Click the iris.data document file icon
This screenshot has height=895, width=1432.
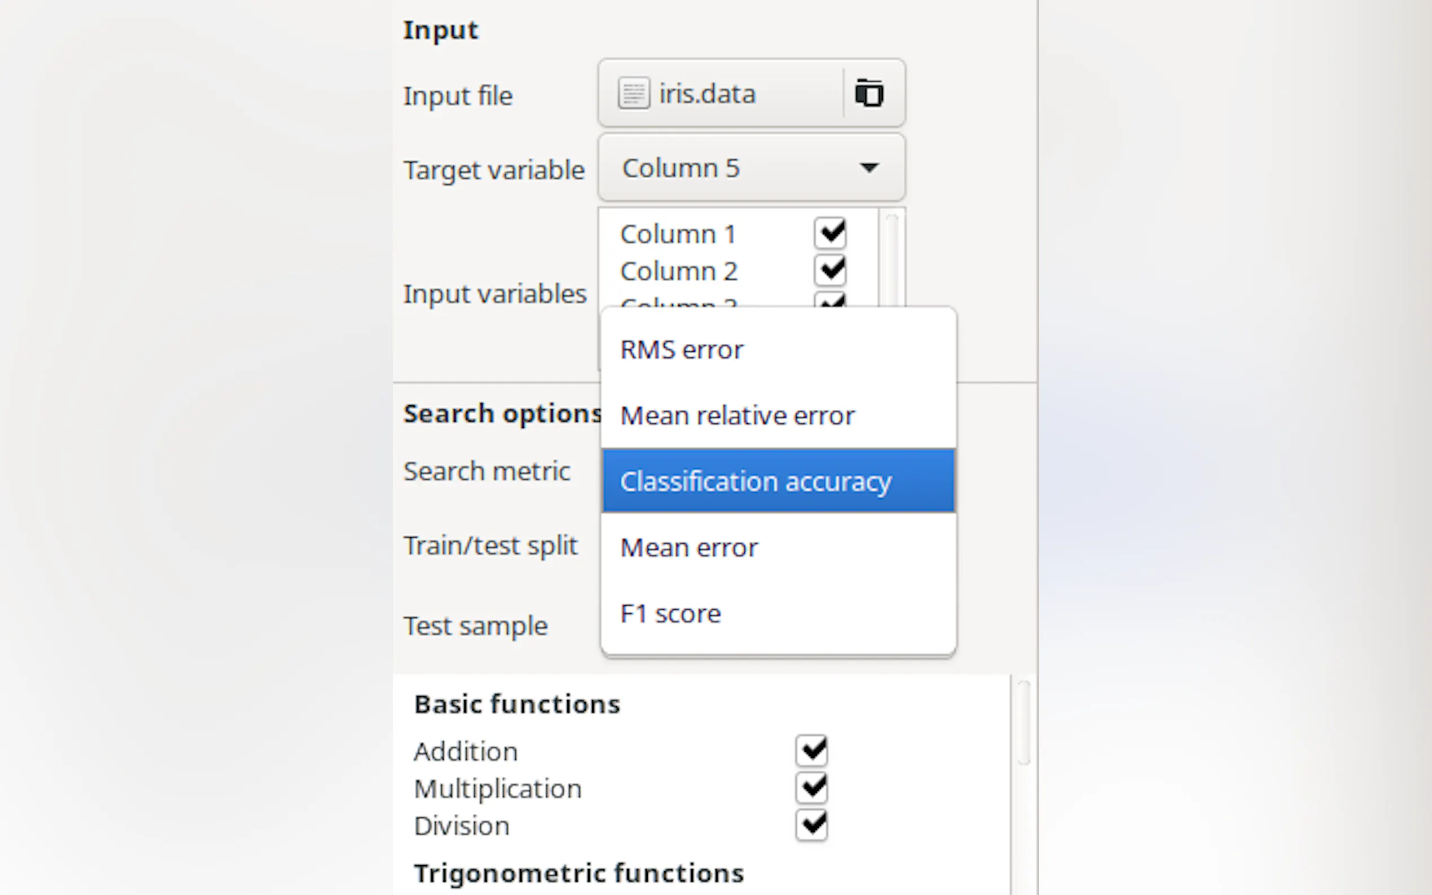coord(634,94)
